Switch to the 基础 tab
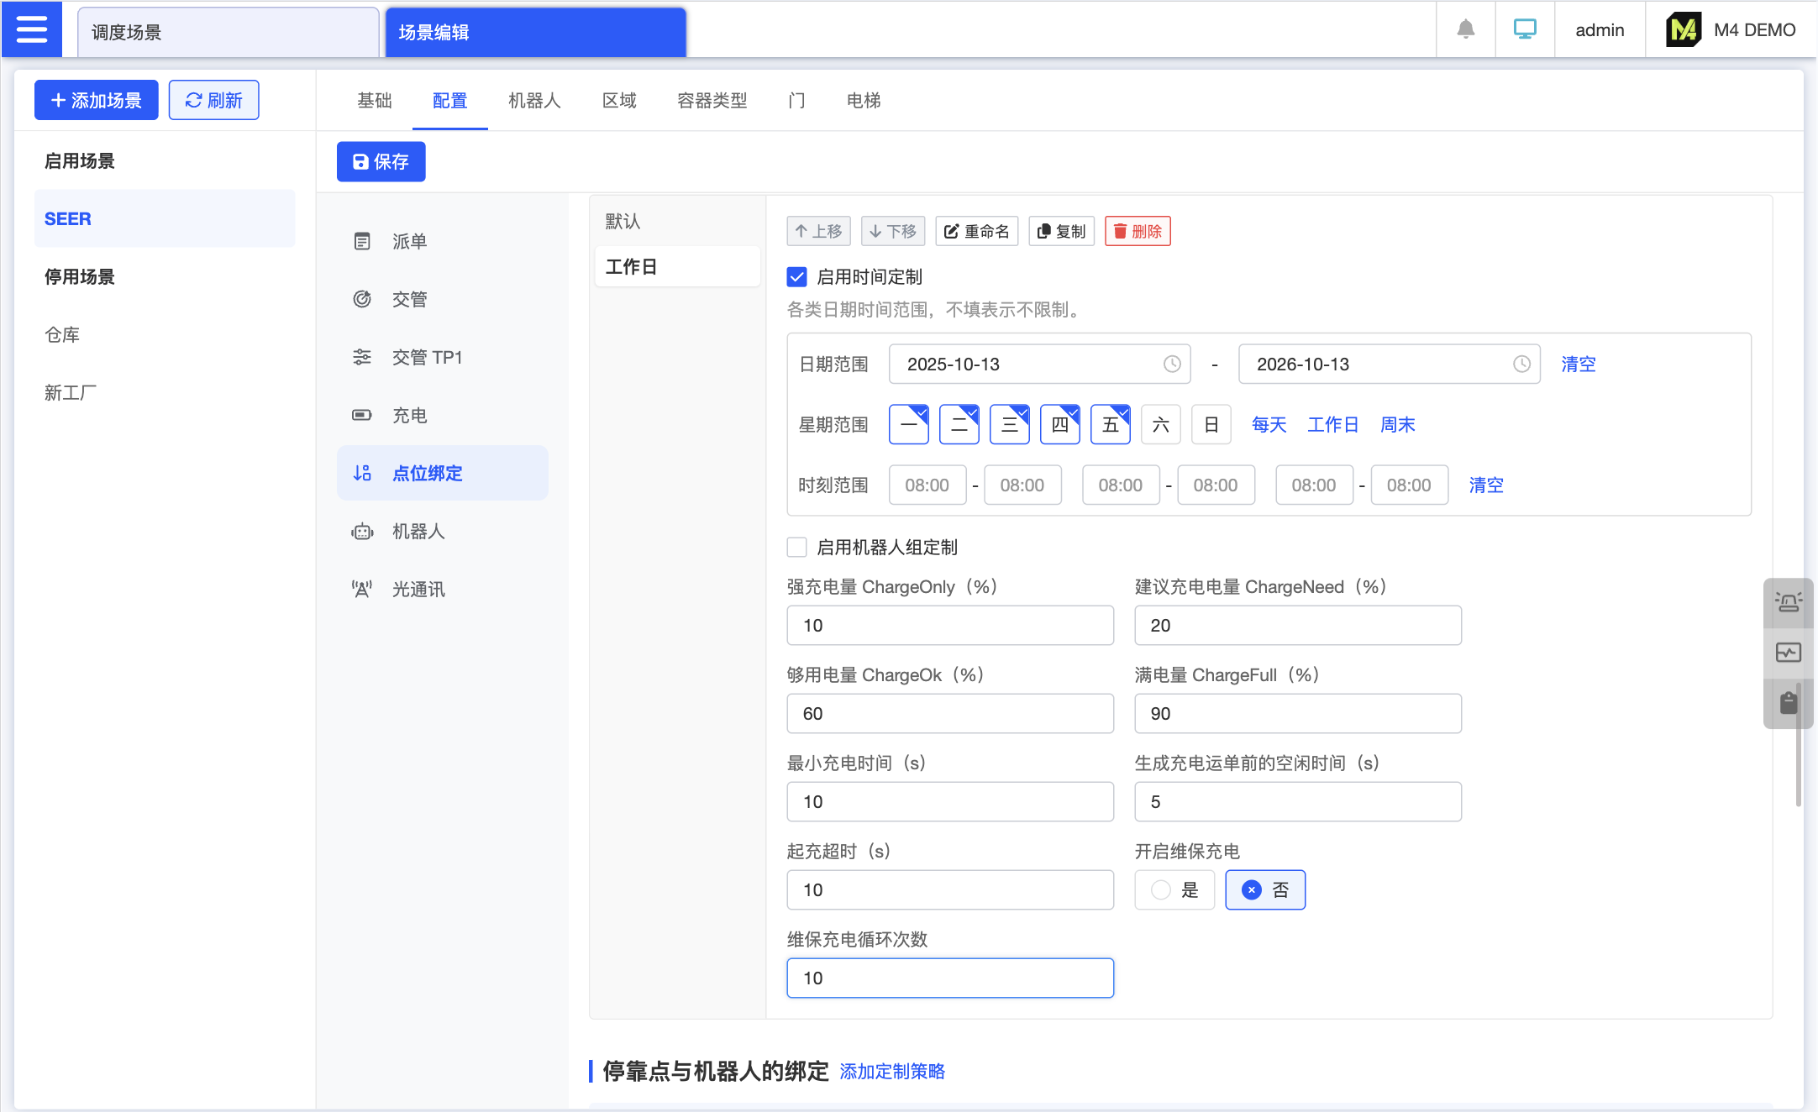This screenshot has width=1818, height=1112. [374, 100]
